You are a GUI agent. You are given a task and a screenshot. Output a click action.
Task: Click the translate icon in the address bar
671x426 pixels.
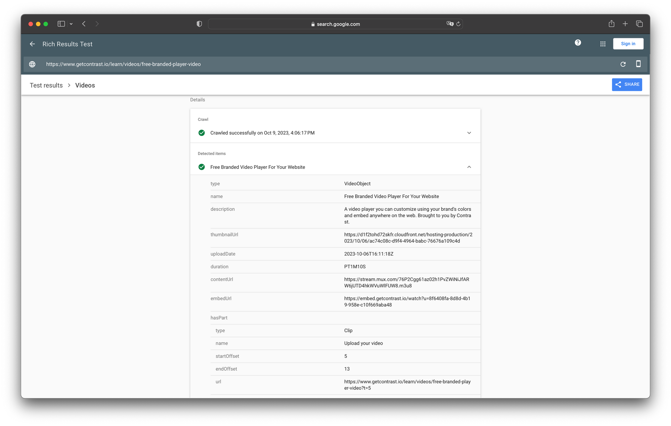pos(450,24)
